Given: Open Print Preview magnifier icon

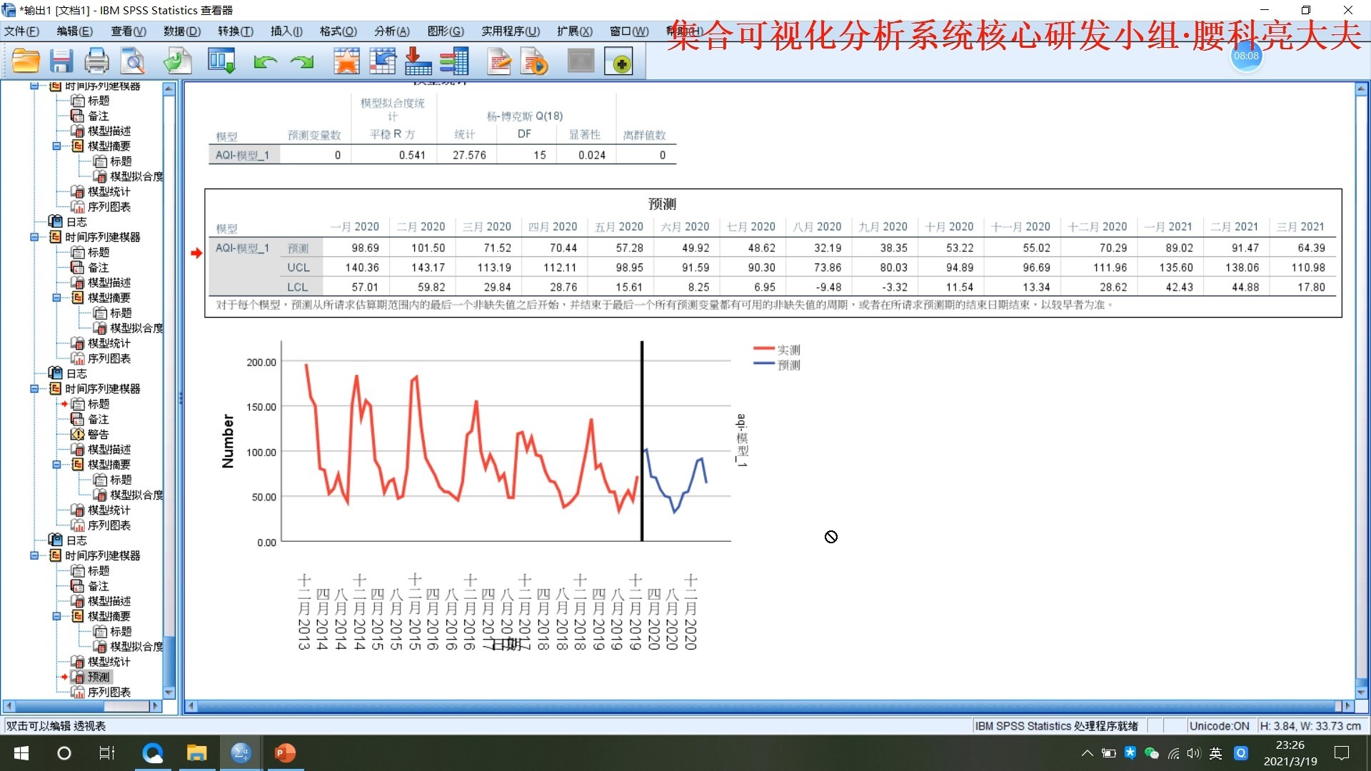Looking at the screenshot, I should click(x=133, y=61).
